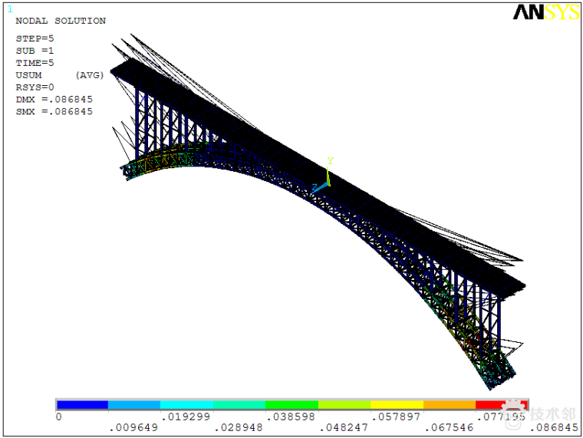Click the TIME=5 label
Image resolution: width=583 pixels, height=438 pixels.
pos(35,63)
